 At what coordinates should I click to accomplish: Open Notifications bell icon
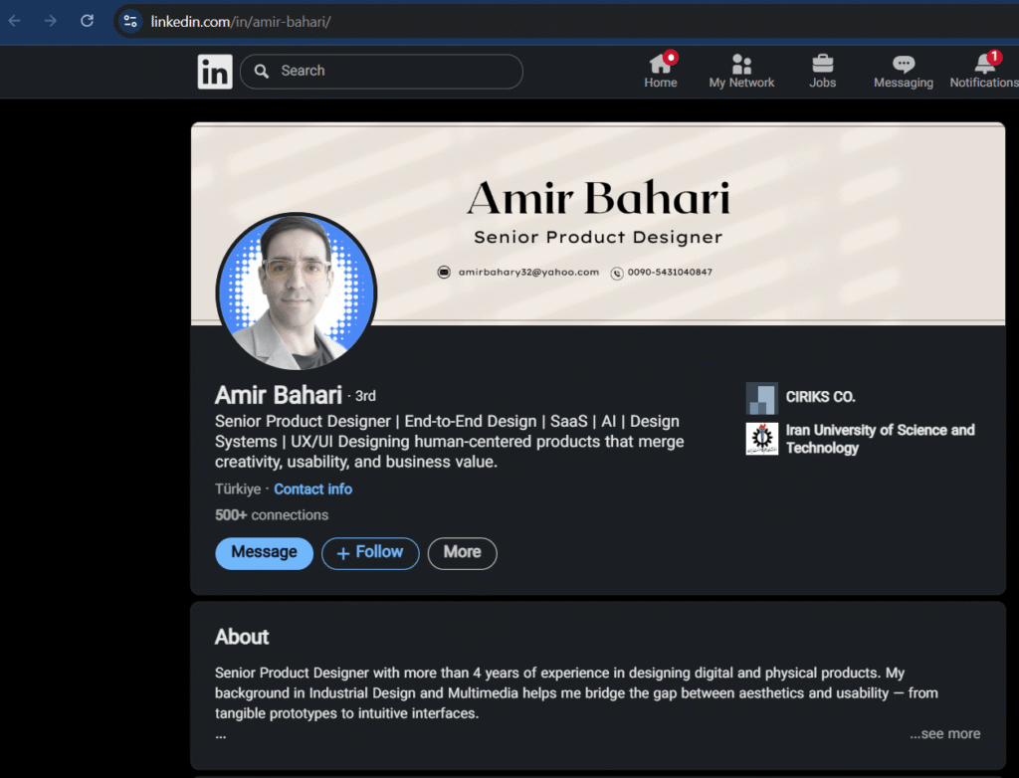[x=984, y=65]
